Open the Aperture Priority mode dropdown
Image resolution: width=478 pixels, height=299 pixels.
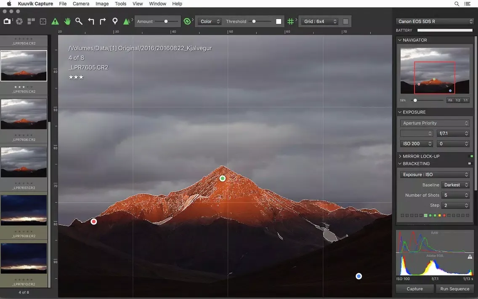435,123
